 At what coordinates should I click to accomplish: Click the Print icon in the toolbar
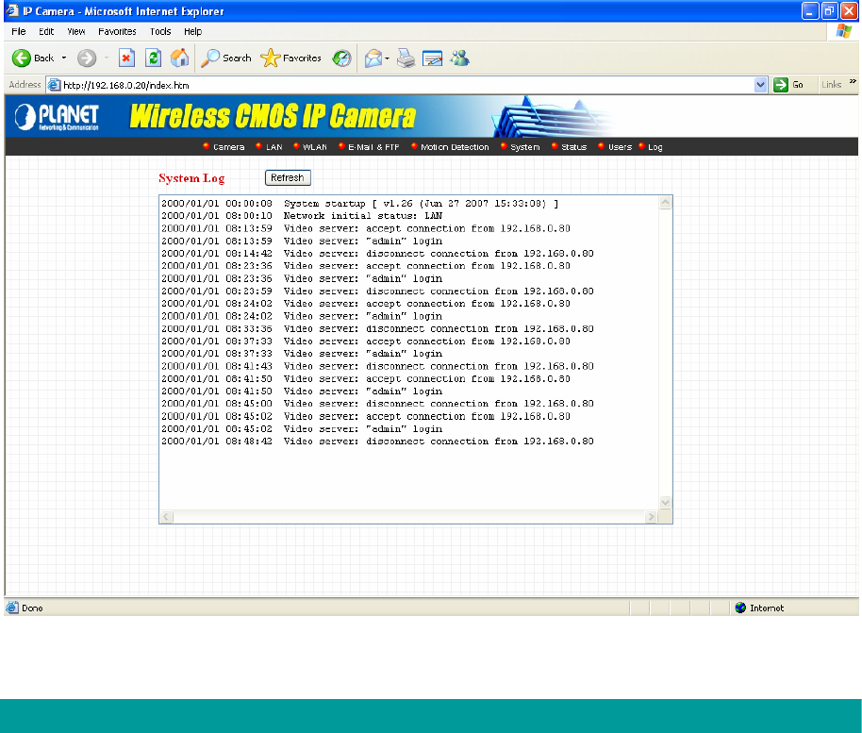tap(406, 58)
